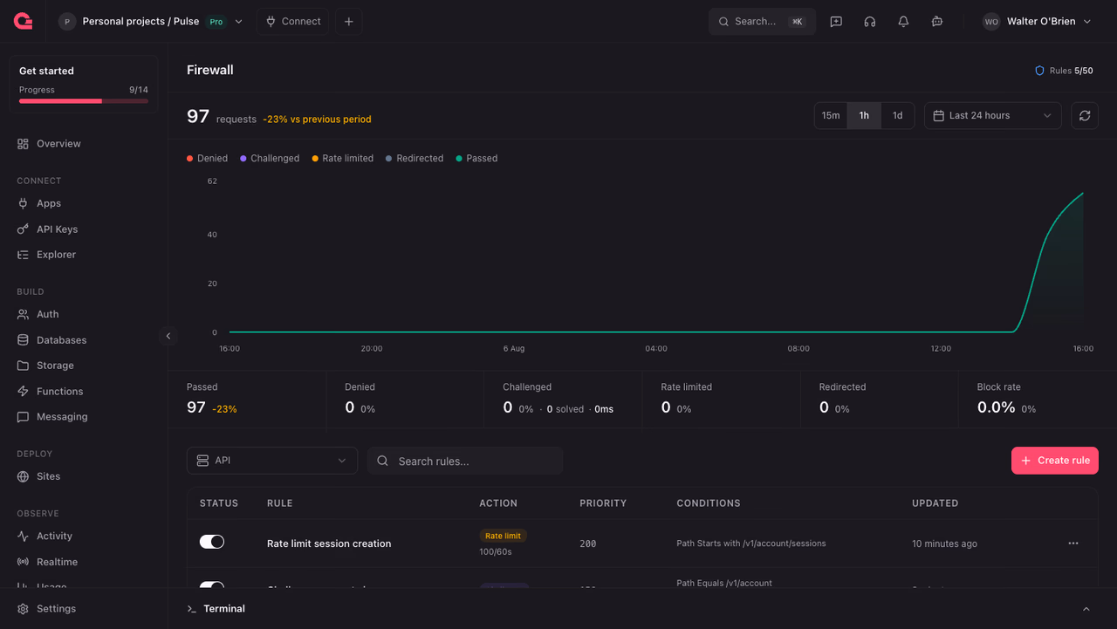This screenshot has width=1117, height=629.
Task: Open API Keys in the sidebar
Action: tap(84, 229)
